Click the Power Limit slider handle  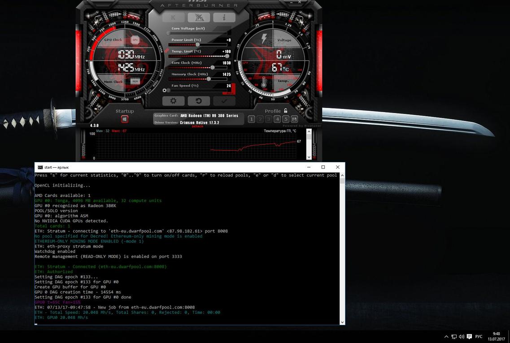point(197,44)
